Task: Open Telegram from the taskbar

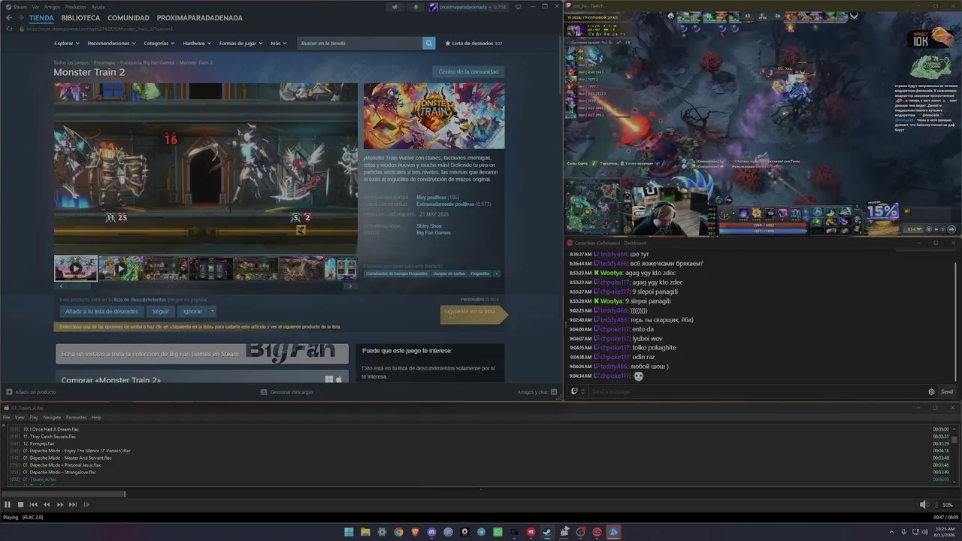Action: [481, 532]
